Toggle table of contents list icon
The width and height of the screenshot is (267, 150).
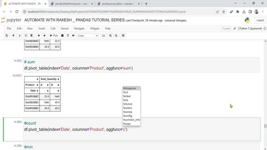pyautogui.click(x=123, y=35)
